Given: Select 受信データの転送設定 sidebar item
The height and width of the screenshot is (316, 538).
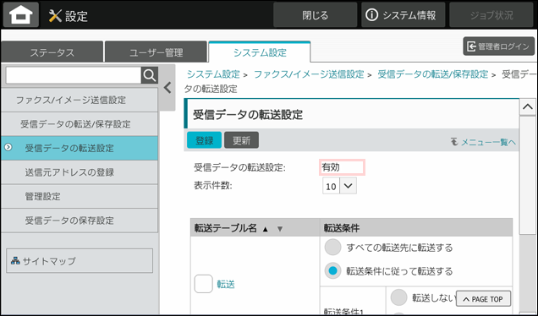Looking at the screenshot, I should tap(80, 148).
